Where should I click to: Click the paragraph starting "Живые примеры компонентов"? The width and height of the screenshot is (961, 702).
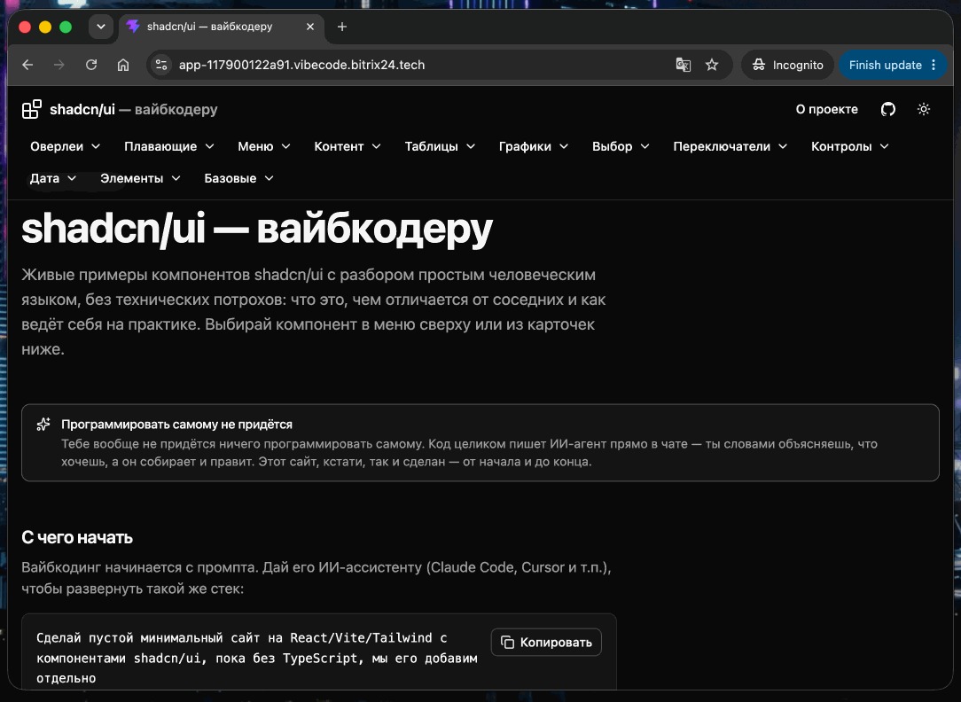tap(314, 312)
